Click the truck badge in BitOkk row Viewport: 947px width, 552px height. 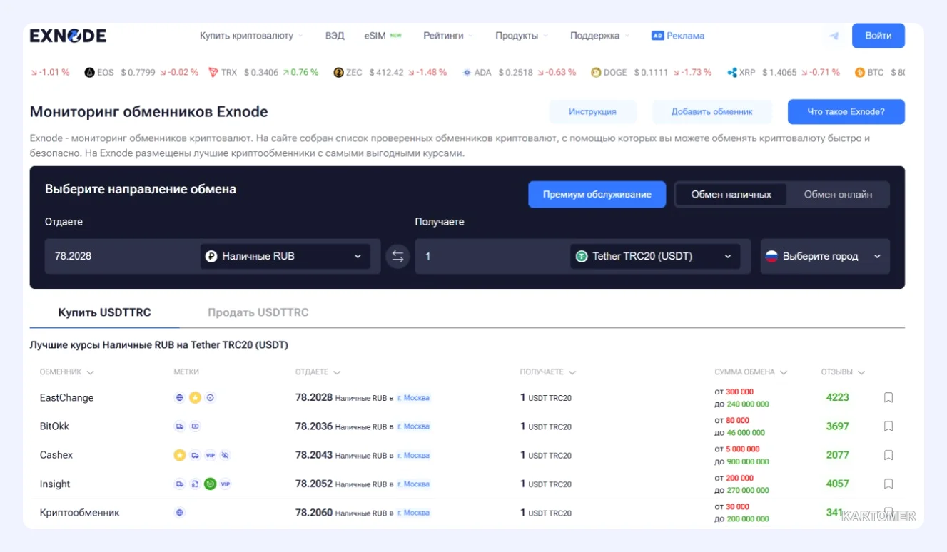180,426
